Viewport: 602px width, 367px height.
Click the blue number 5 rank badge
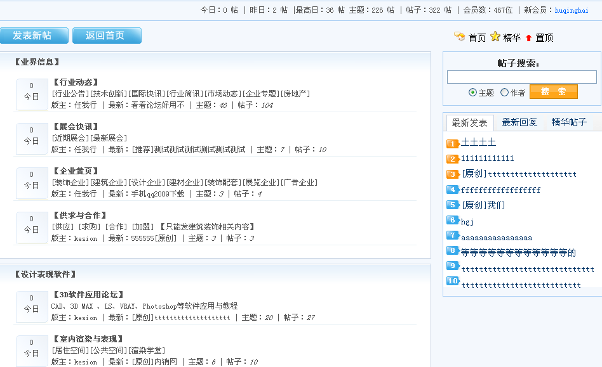click(453, 205)
